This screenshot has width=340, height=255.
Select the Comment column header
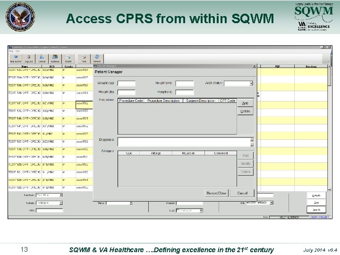221,153
